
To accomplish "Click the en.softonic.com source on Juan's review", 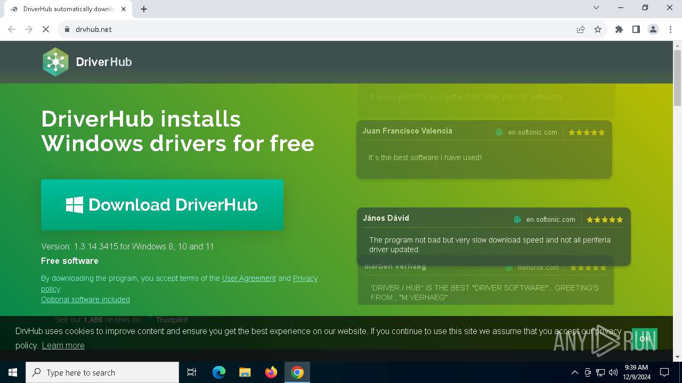I will (x=532, y=132).
